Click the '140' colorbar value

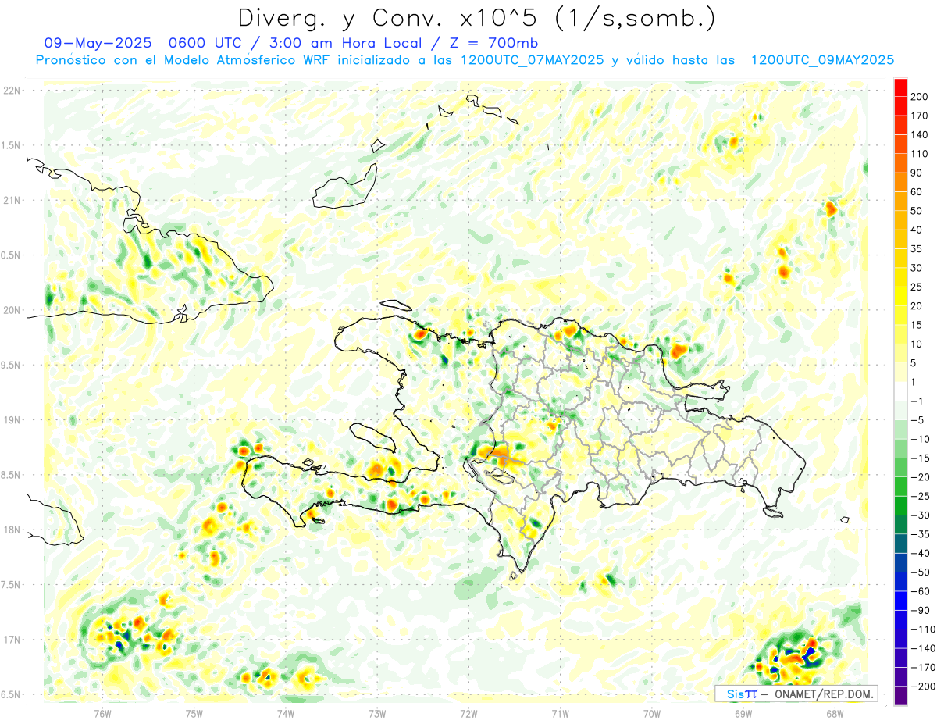point(919,134)
